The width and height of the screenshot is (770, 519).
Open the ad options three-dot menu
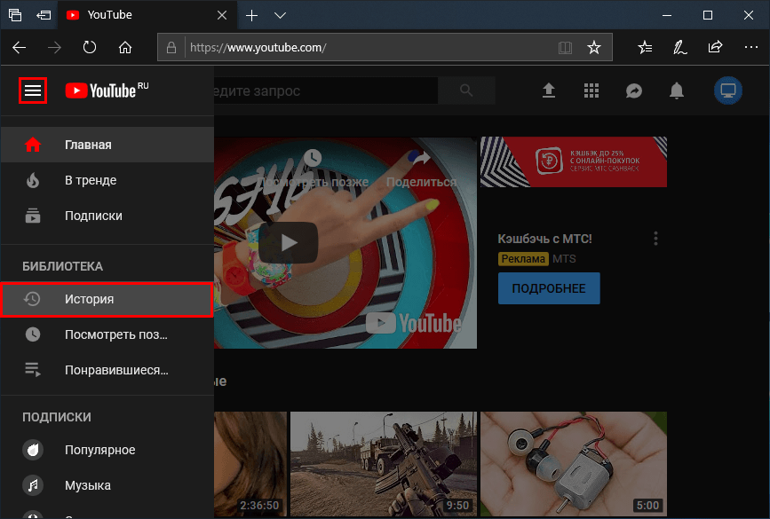pos(655,239)
